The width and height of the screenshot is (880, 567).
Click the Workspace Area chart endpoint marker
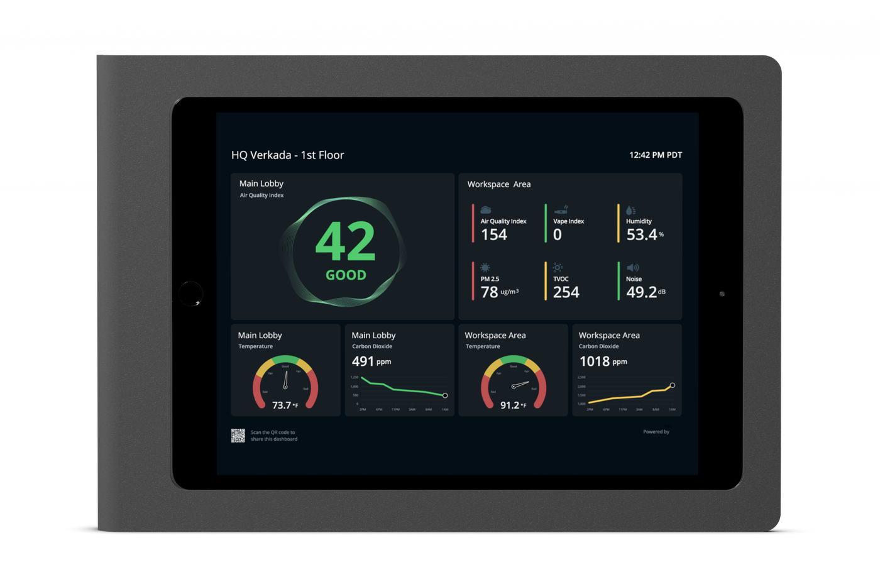click(673, 385)
